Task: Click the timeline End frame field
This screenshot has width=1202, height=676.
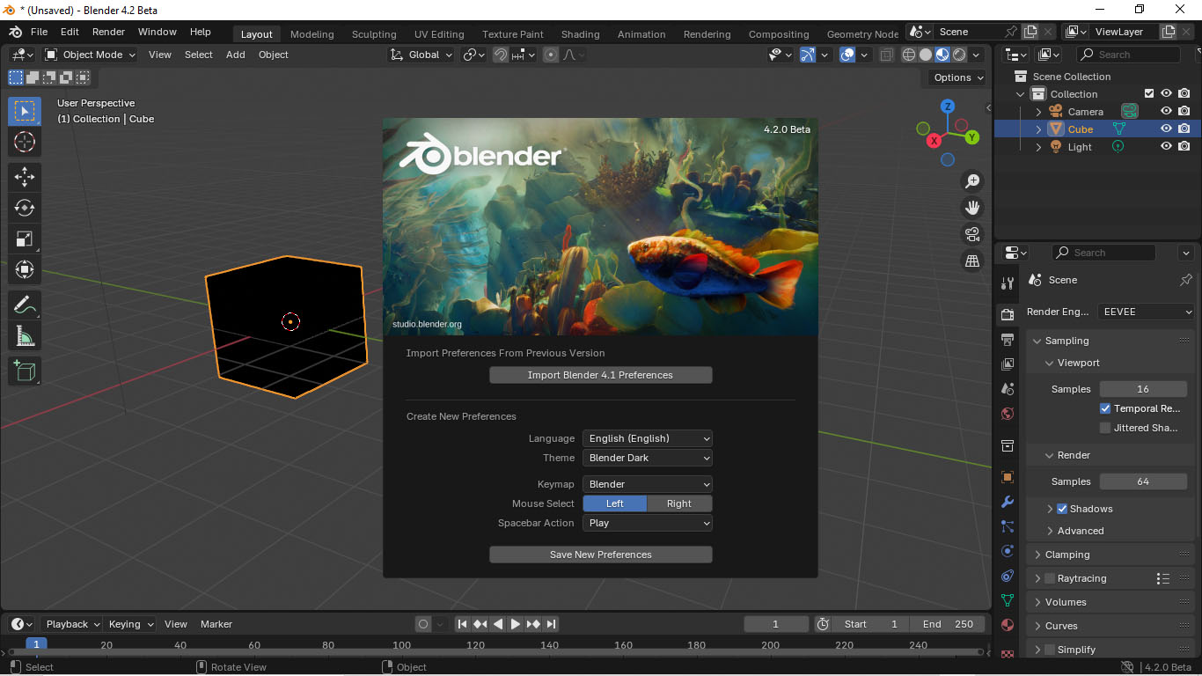Action: click(948, 624)
